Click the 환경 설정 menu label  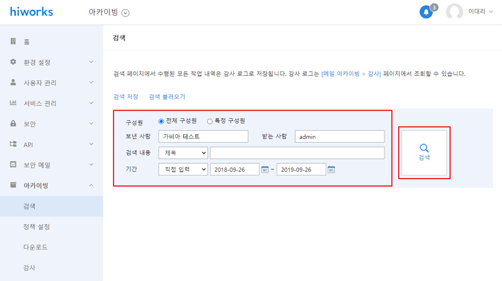37,62
